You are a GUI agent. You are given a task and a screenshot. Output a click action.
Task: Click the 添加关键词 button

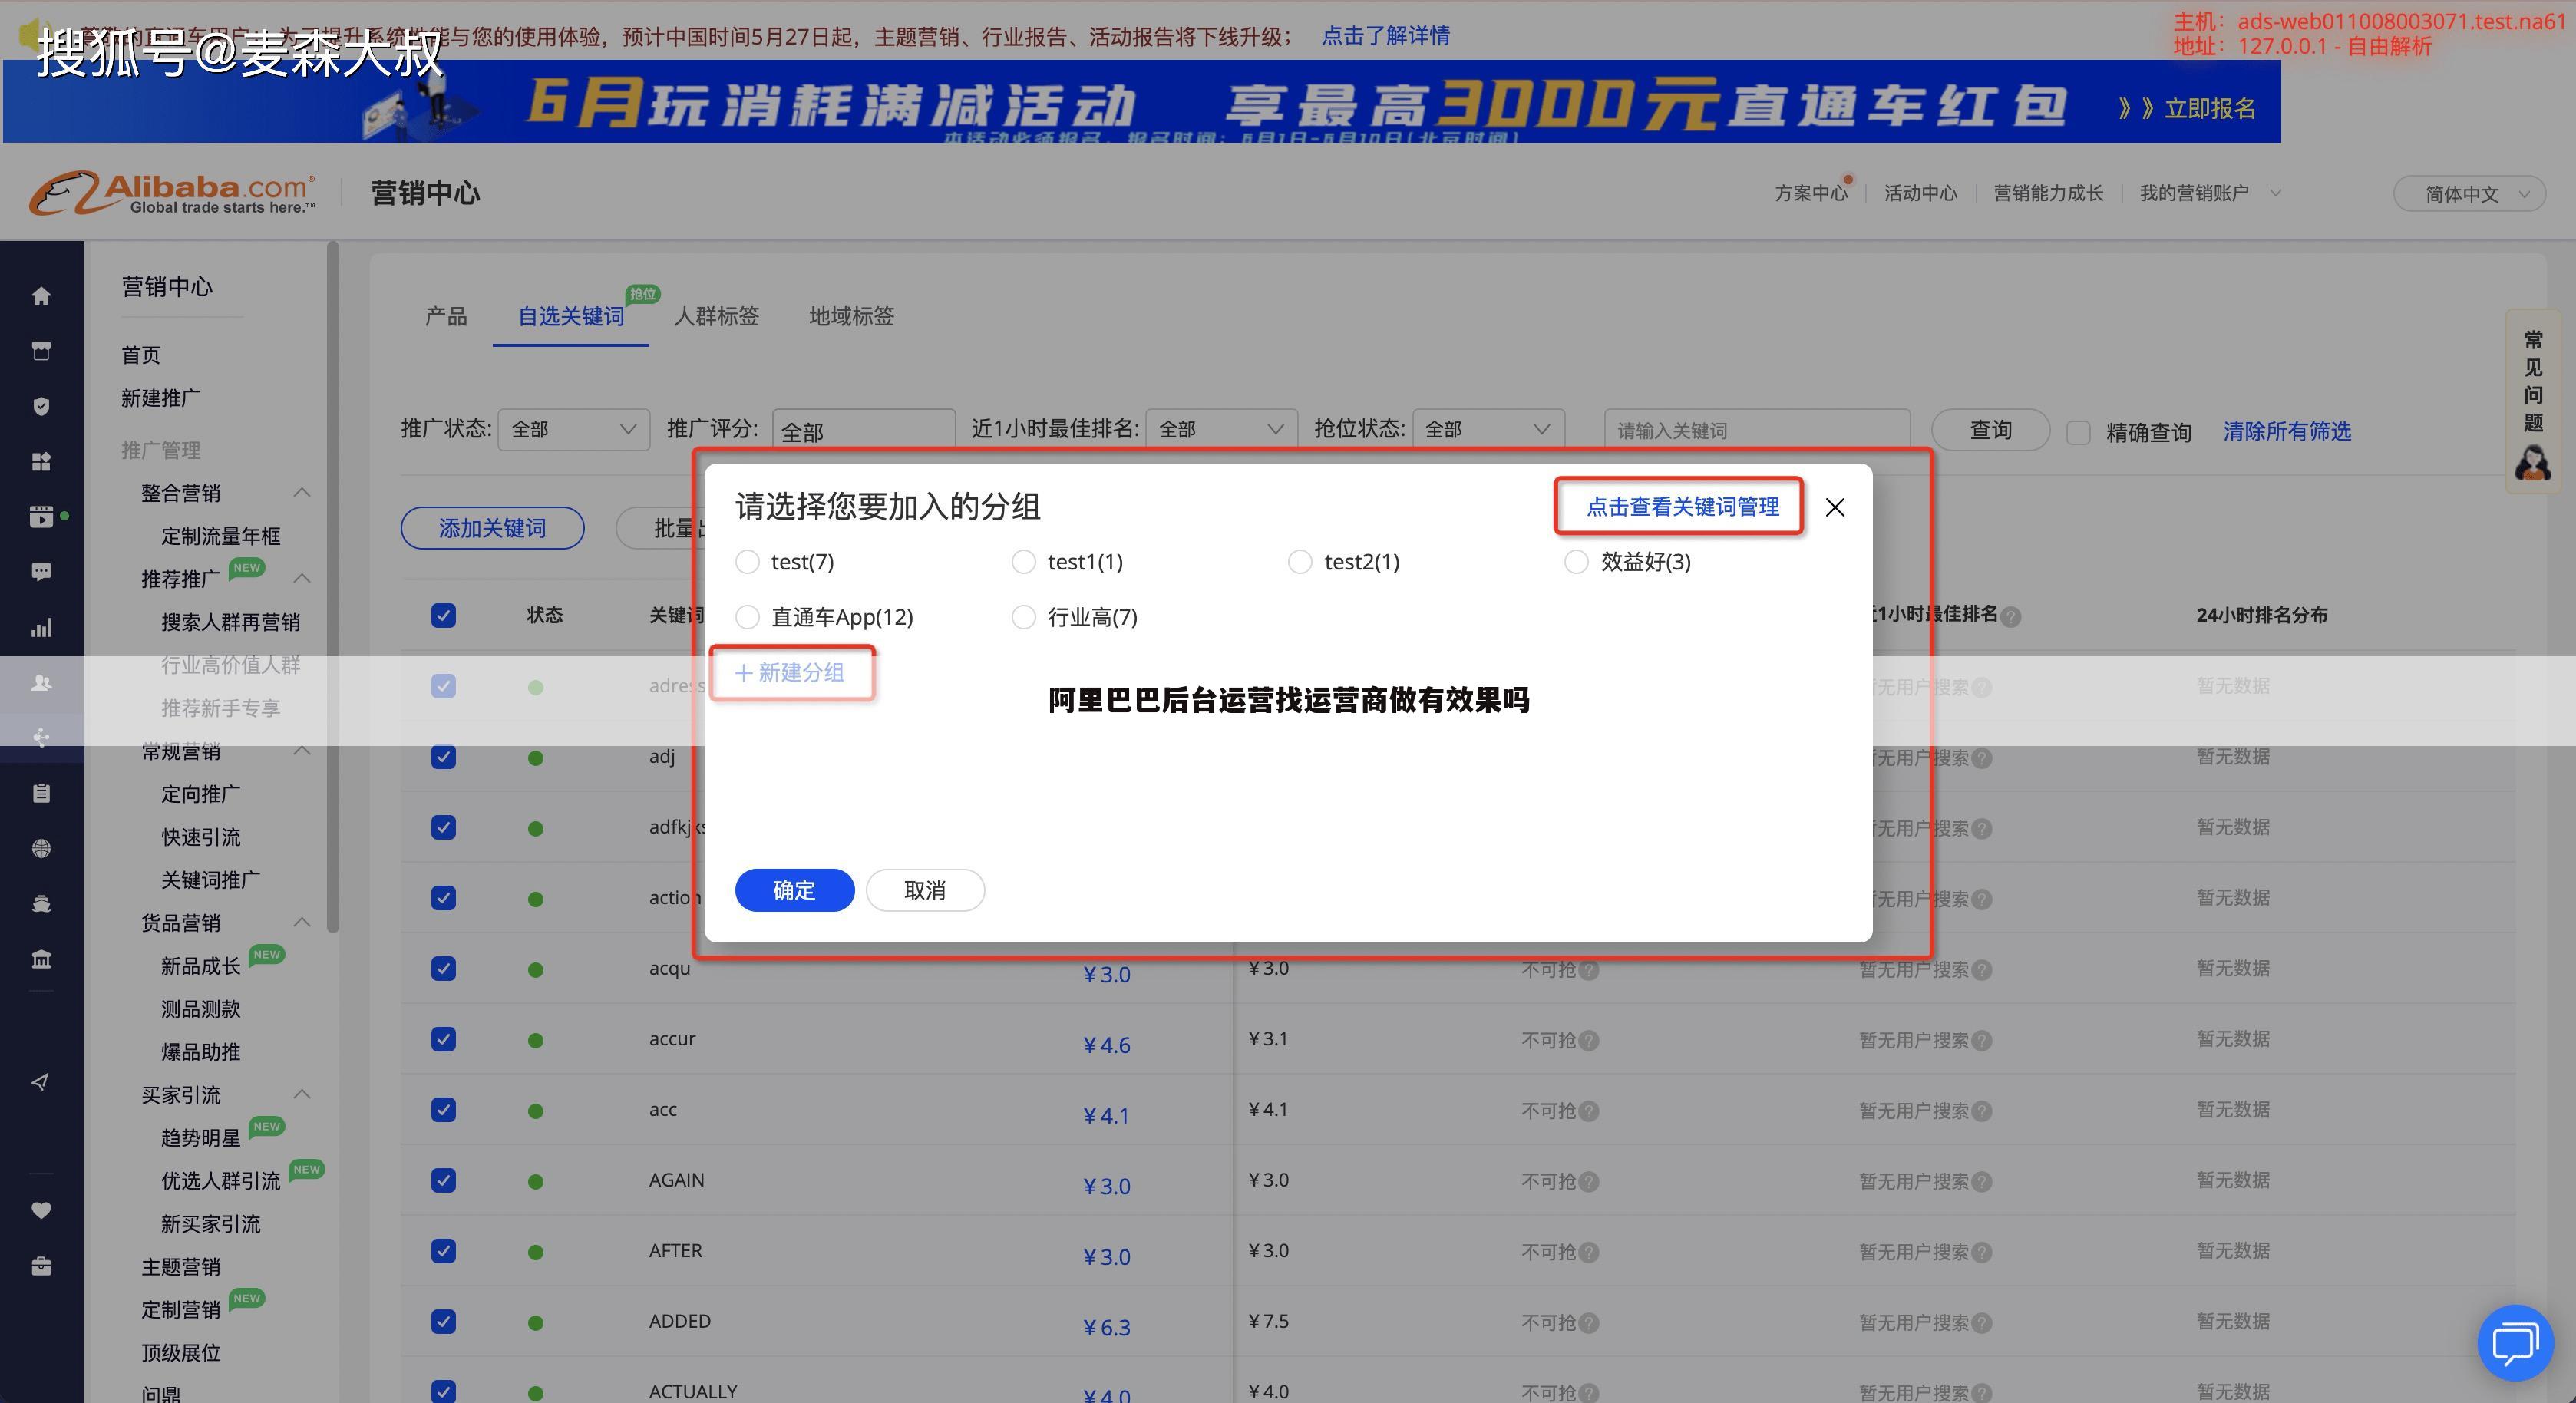tap(492, 528)
